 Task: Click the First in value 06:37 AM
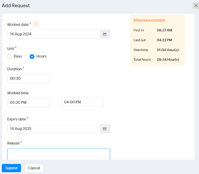(164, 30)
